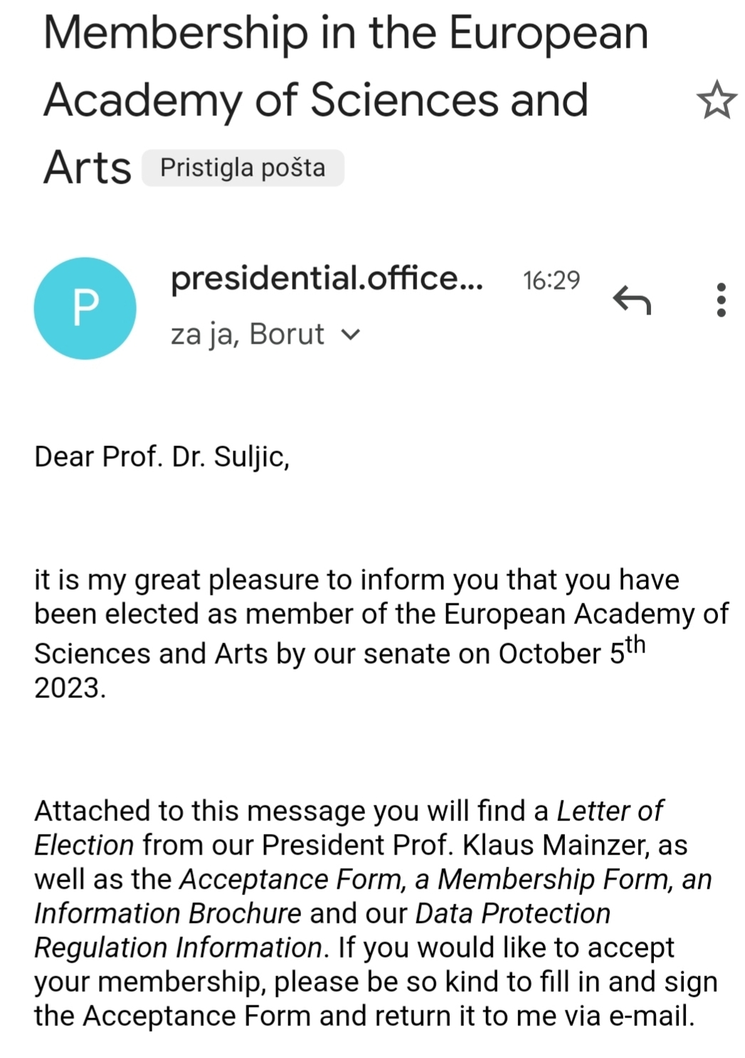Open sender presidential.office contact info
745x1058 pixels.
click(327, 278)
